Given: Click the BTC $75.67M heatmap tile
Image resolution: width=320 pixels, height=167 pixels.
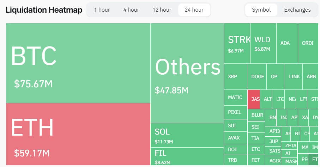Looking at the screenshot, I should point(78,63).
